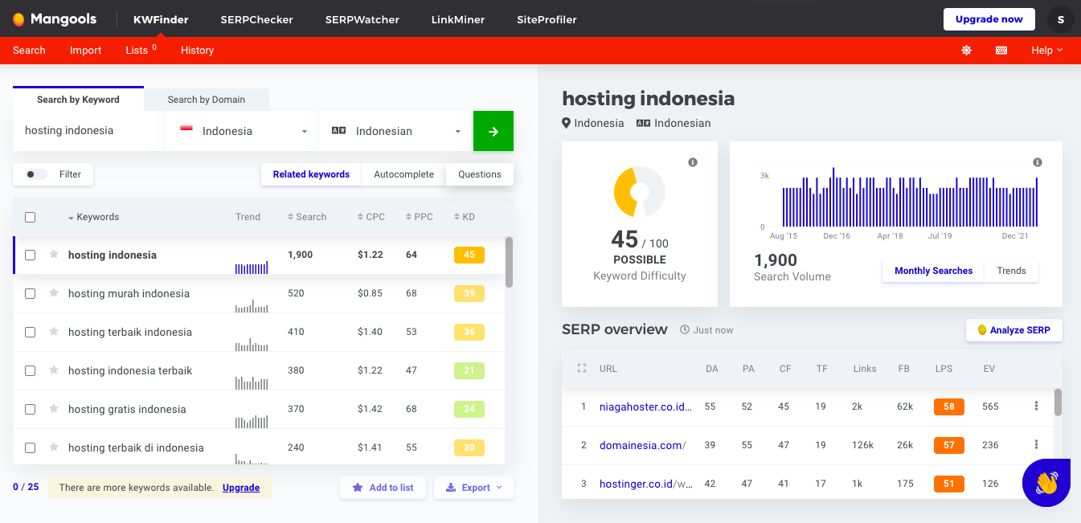Image resolution: width=1081 pixels, height=523 pixels.
Task: Click the info icon on Keyword Difficulty panel
Action: point(693,161)
